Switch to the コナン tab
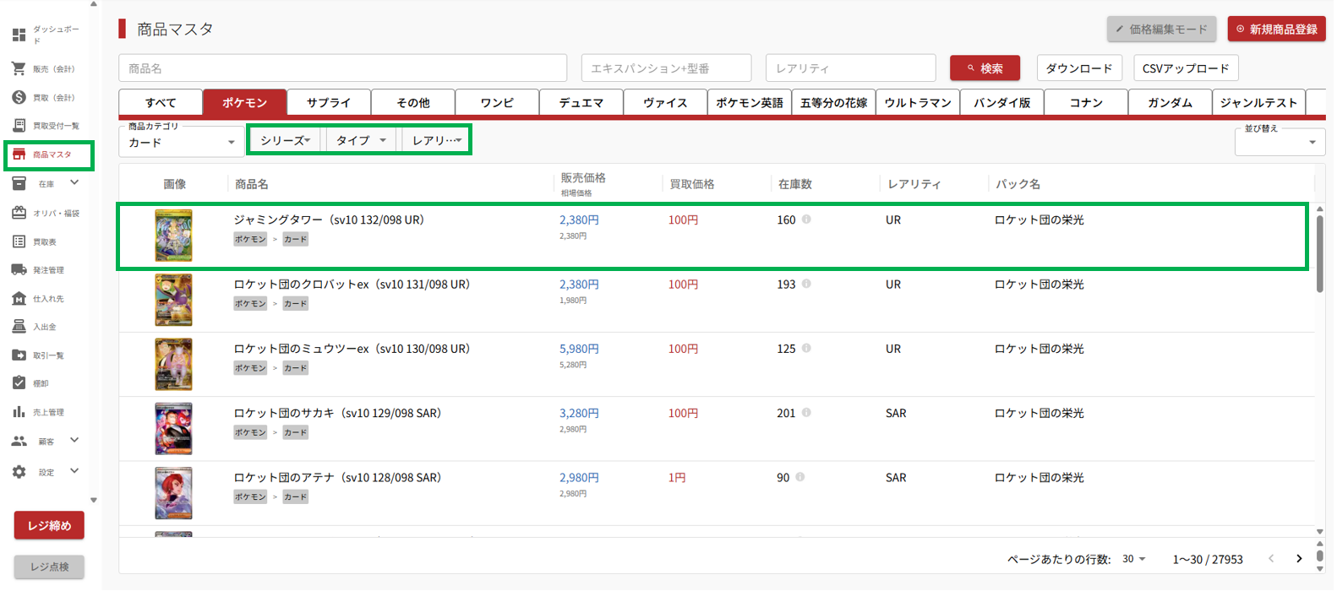Viewport: 1337px width, 591px height. [1086, 102]
